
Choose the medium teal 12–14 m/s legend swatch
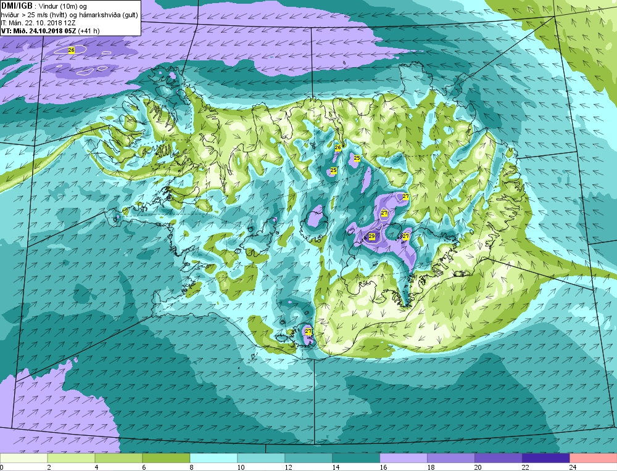pos(308,458)
